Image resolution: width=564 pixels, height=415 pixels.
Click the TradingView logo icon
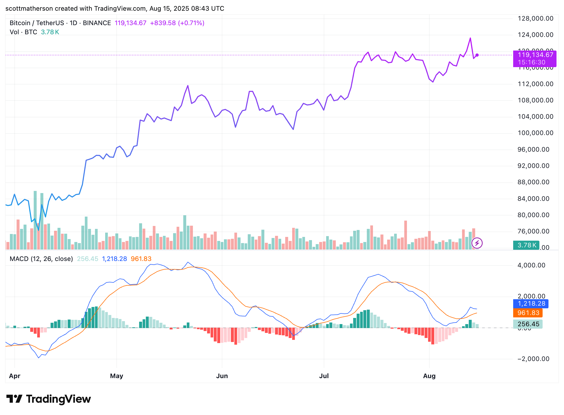click(14, 399)
